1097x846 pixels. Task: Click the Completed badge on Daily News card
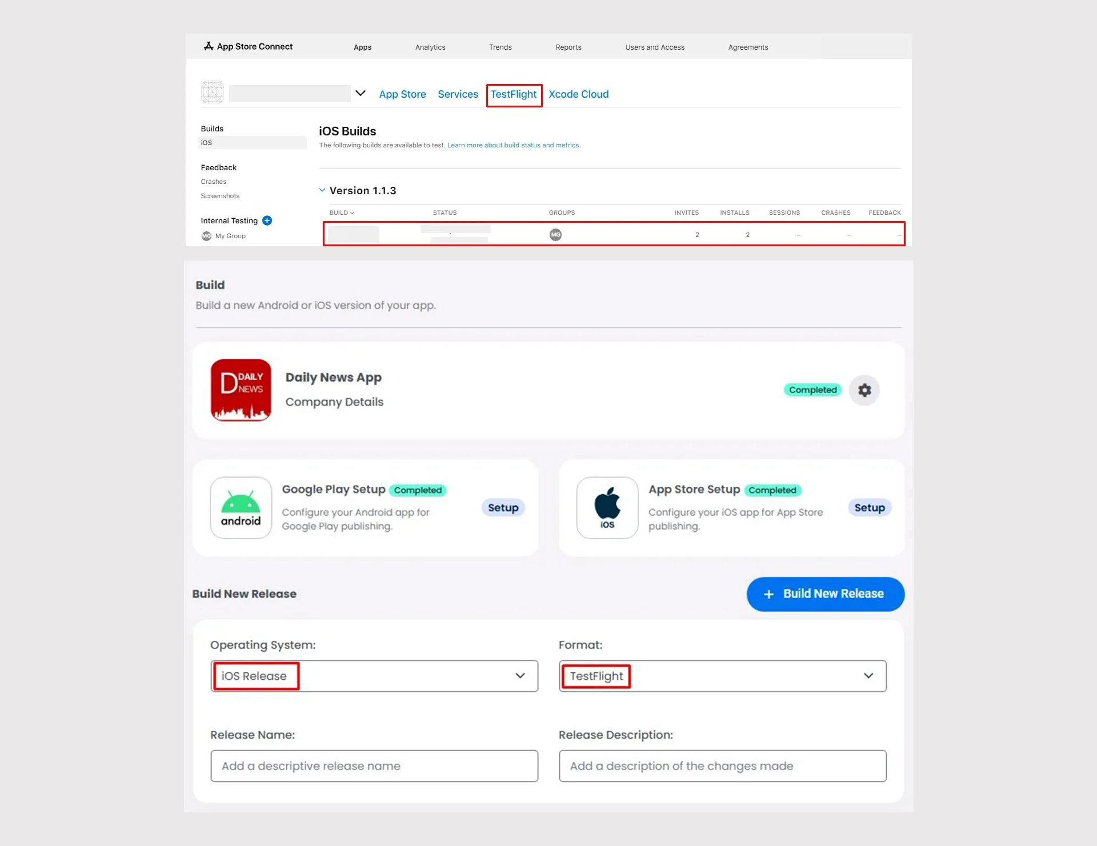click(x=812, y=390)
